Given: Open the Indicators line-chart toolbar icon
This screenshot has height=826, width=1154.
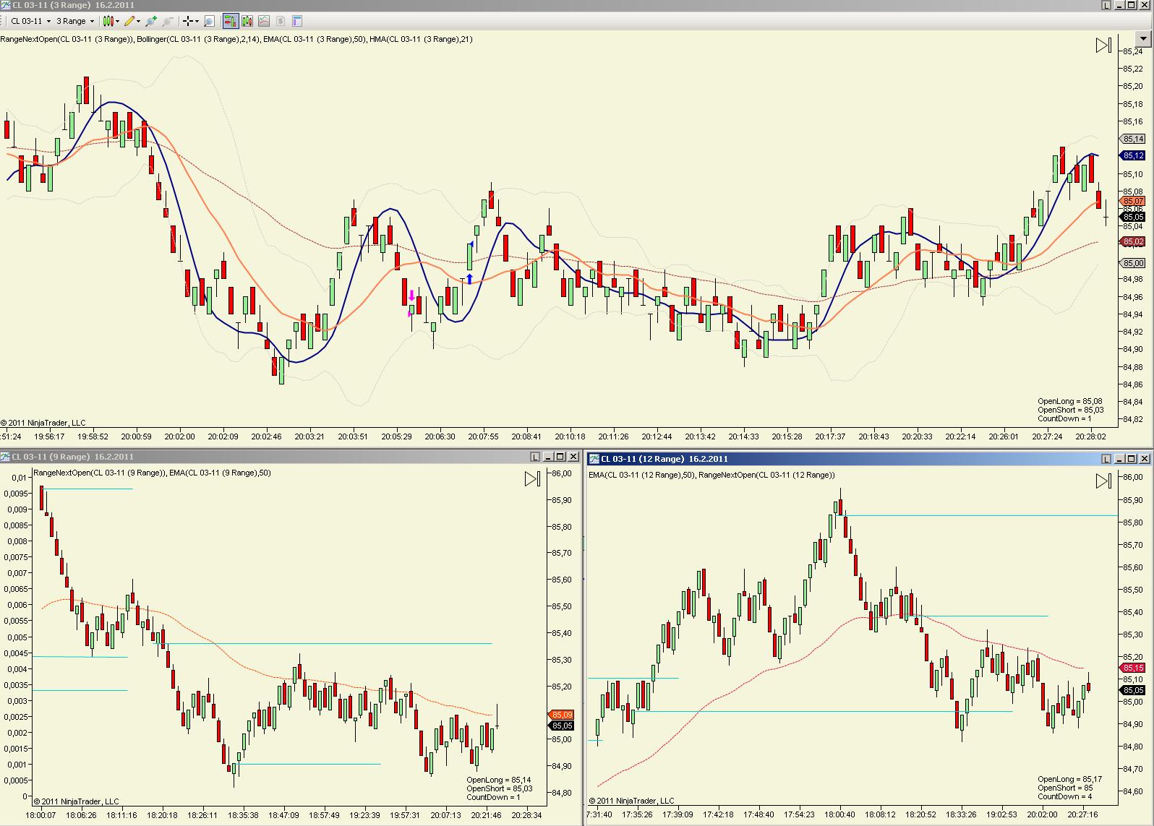Looking at the screenshot, I should (264, 21).
